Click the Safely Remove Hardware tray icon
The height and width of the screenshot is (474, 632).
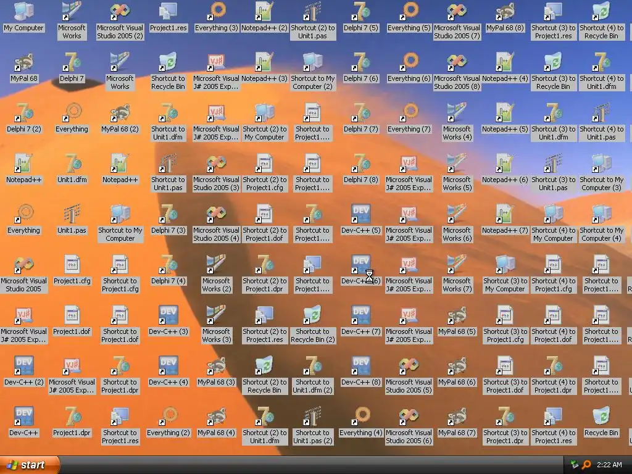pos(574,465)
